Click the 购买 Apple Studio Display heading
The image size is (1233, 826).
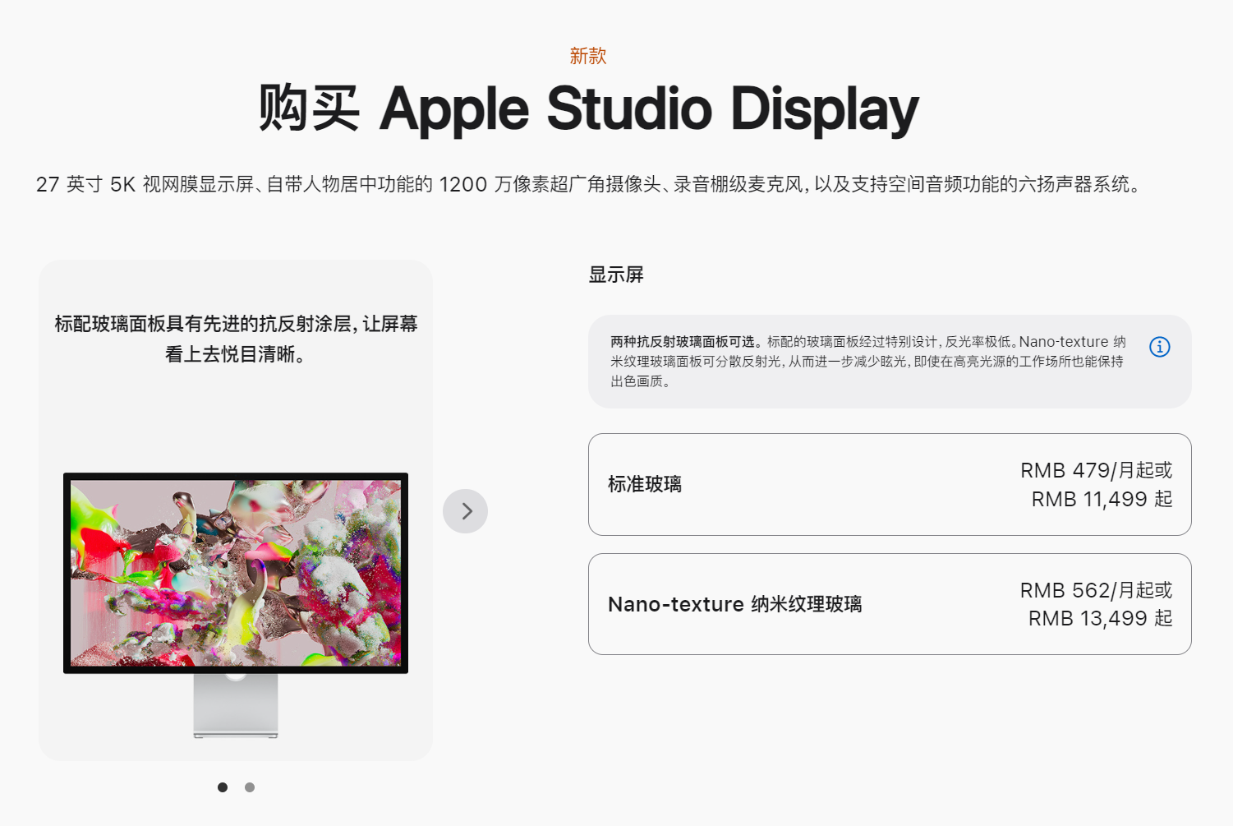coord(588,108)
